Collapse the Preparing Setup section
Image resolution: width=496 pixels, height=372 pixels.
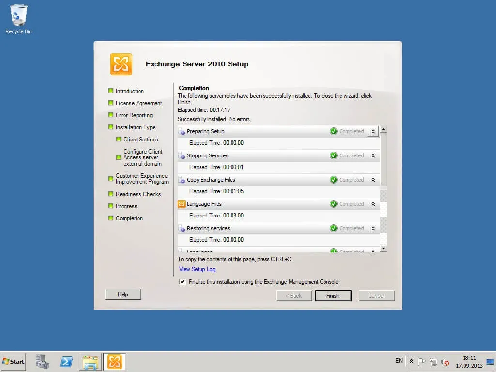click(373, 131)
